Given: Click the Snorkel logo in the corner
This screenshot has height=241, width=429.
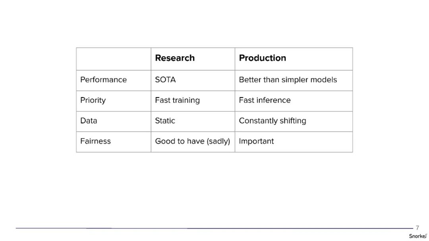Looking at the screenshot, I should tap(418, 236).
